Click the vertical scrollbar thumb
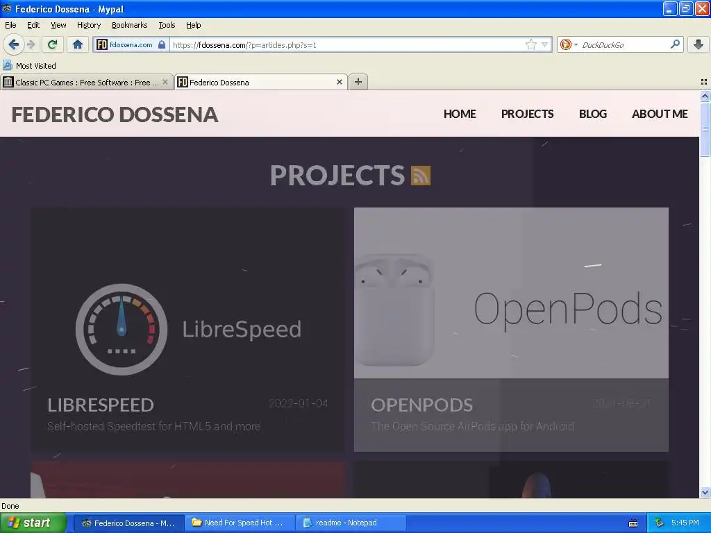711x533 pixels. [705, 128]
